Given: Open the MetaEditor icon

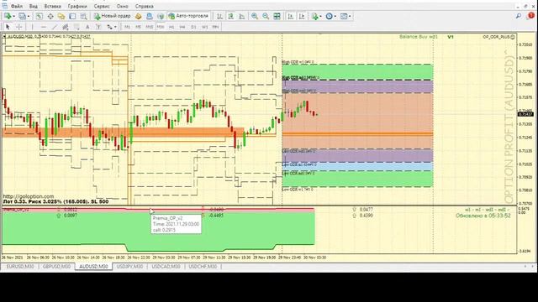Looking at the screenshot, I should pyautogui.click(x=138, y=16).
